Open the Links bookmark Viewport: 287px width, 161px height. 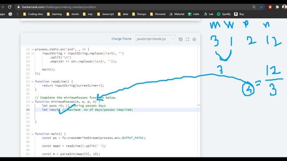pos(194,14)
